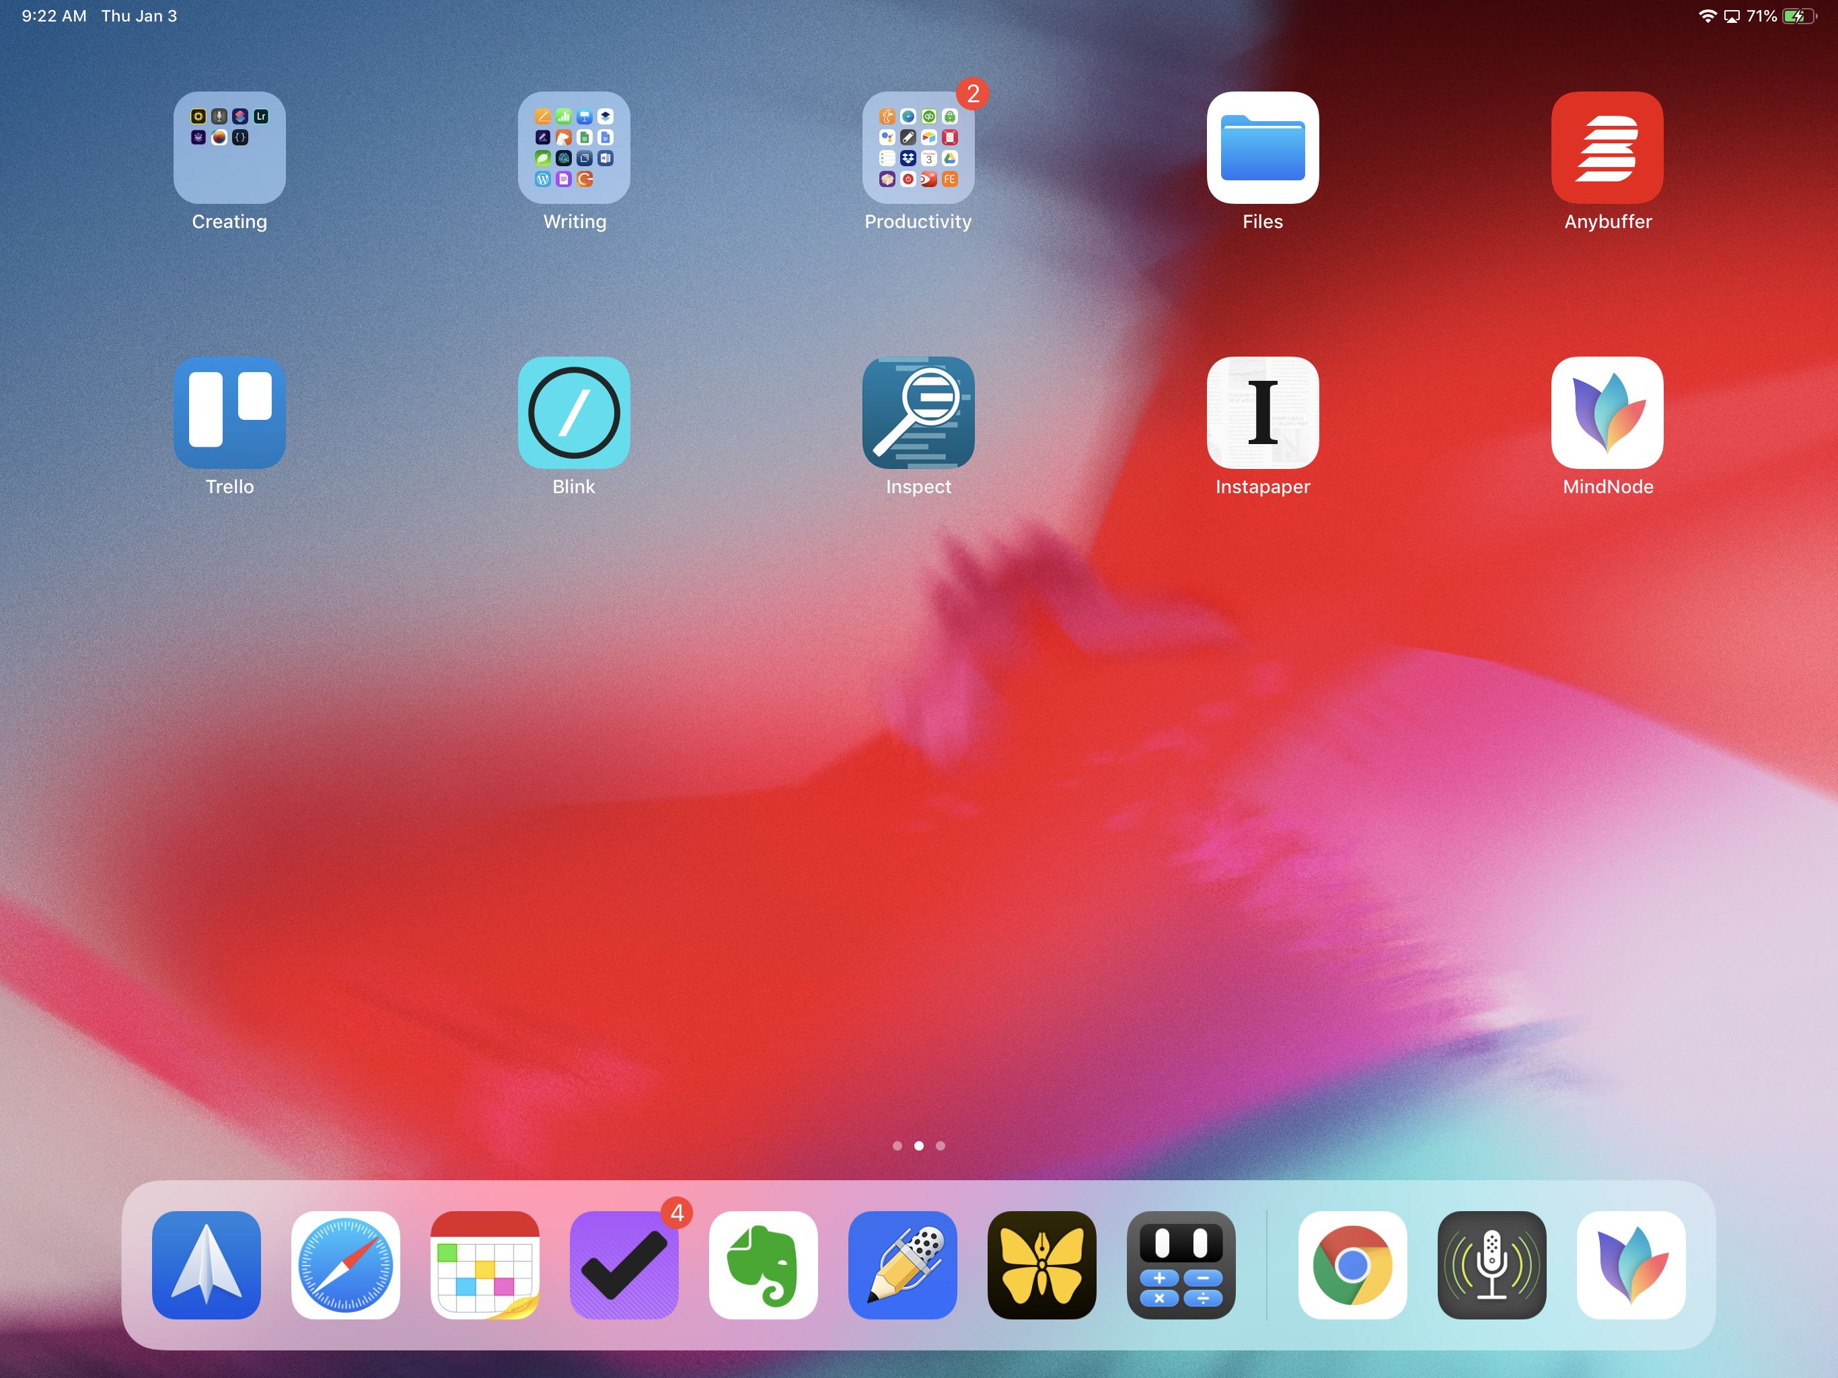Tap the Blink label text

[574, 487]
